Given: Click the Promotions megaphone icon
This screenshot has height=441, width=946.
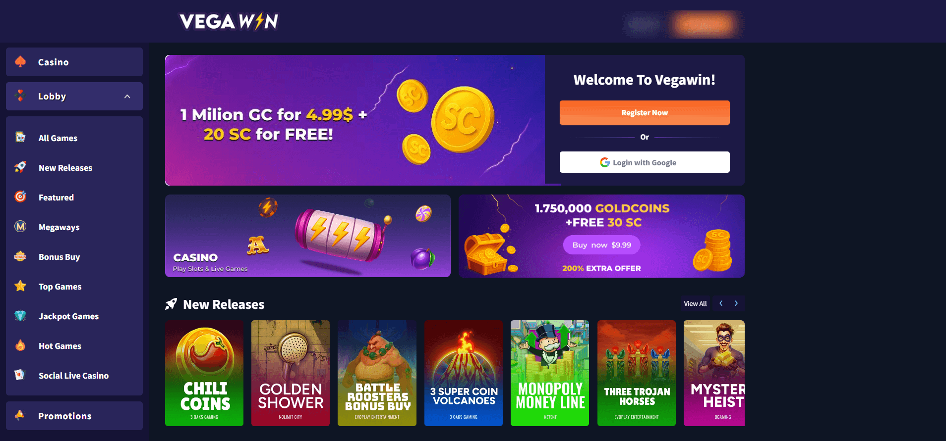Looking at the screenshot, I should click(x=20, y=415).
